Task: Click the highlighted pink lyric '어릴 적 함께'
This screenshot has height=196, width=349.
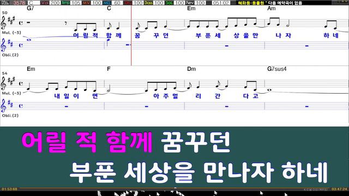Action: [x=87, y=142]
